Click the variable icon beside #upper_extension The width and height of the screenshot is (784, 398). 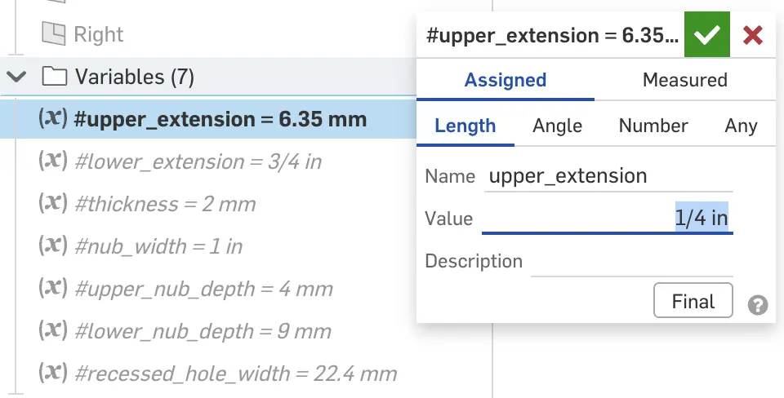click(52, 119)
